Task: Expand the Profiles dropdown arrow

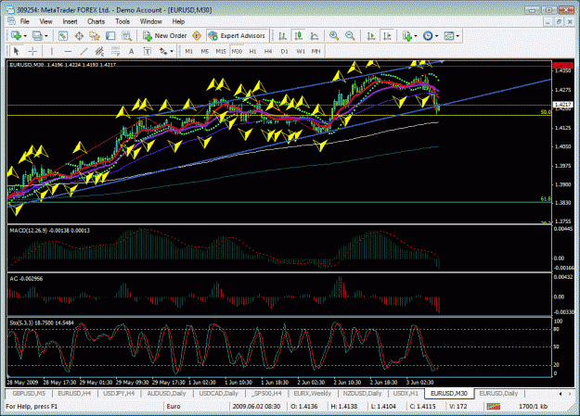Action: pos(46,36)
